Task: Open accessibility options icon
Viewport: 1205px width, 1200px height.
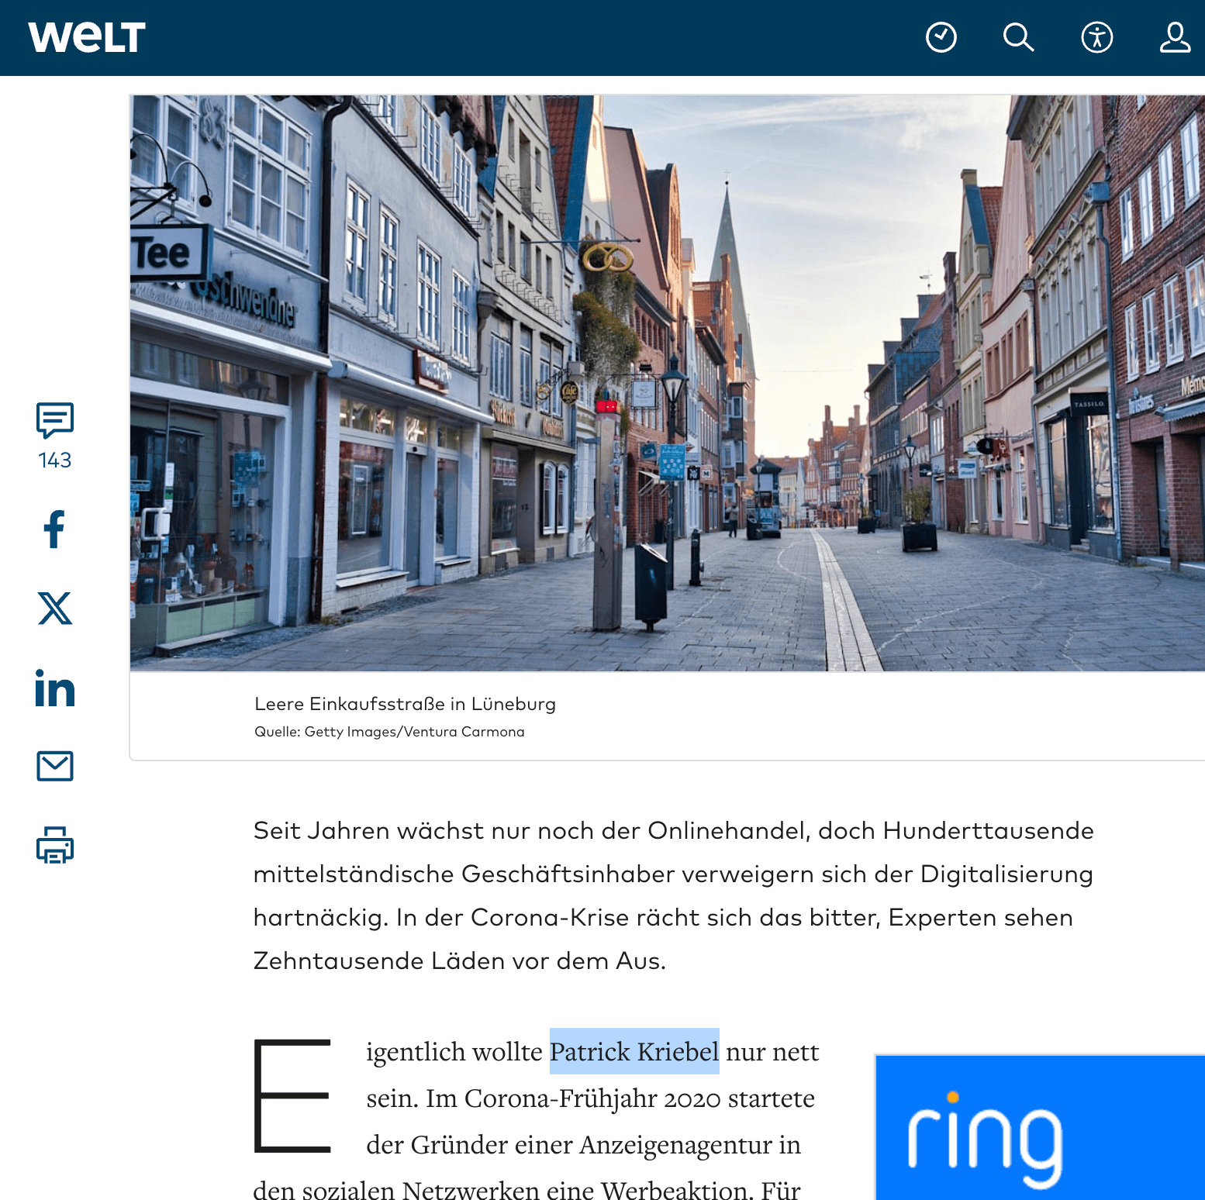Action: point(1097,37)
